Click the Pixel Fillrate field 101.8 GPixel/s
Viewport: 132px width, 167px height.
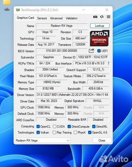(48, 76)
